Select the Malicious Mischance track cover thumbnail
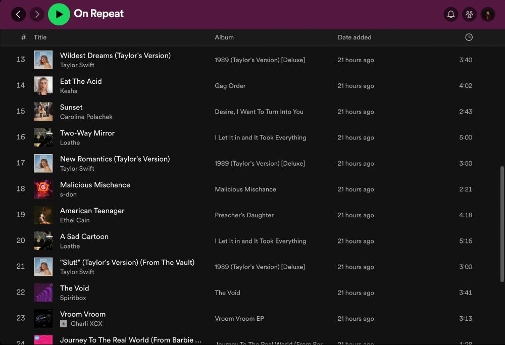 (x=43, y=189)
